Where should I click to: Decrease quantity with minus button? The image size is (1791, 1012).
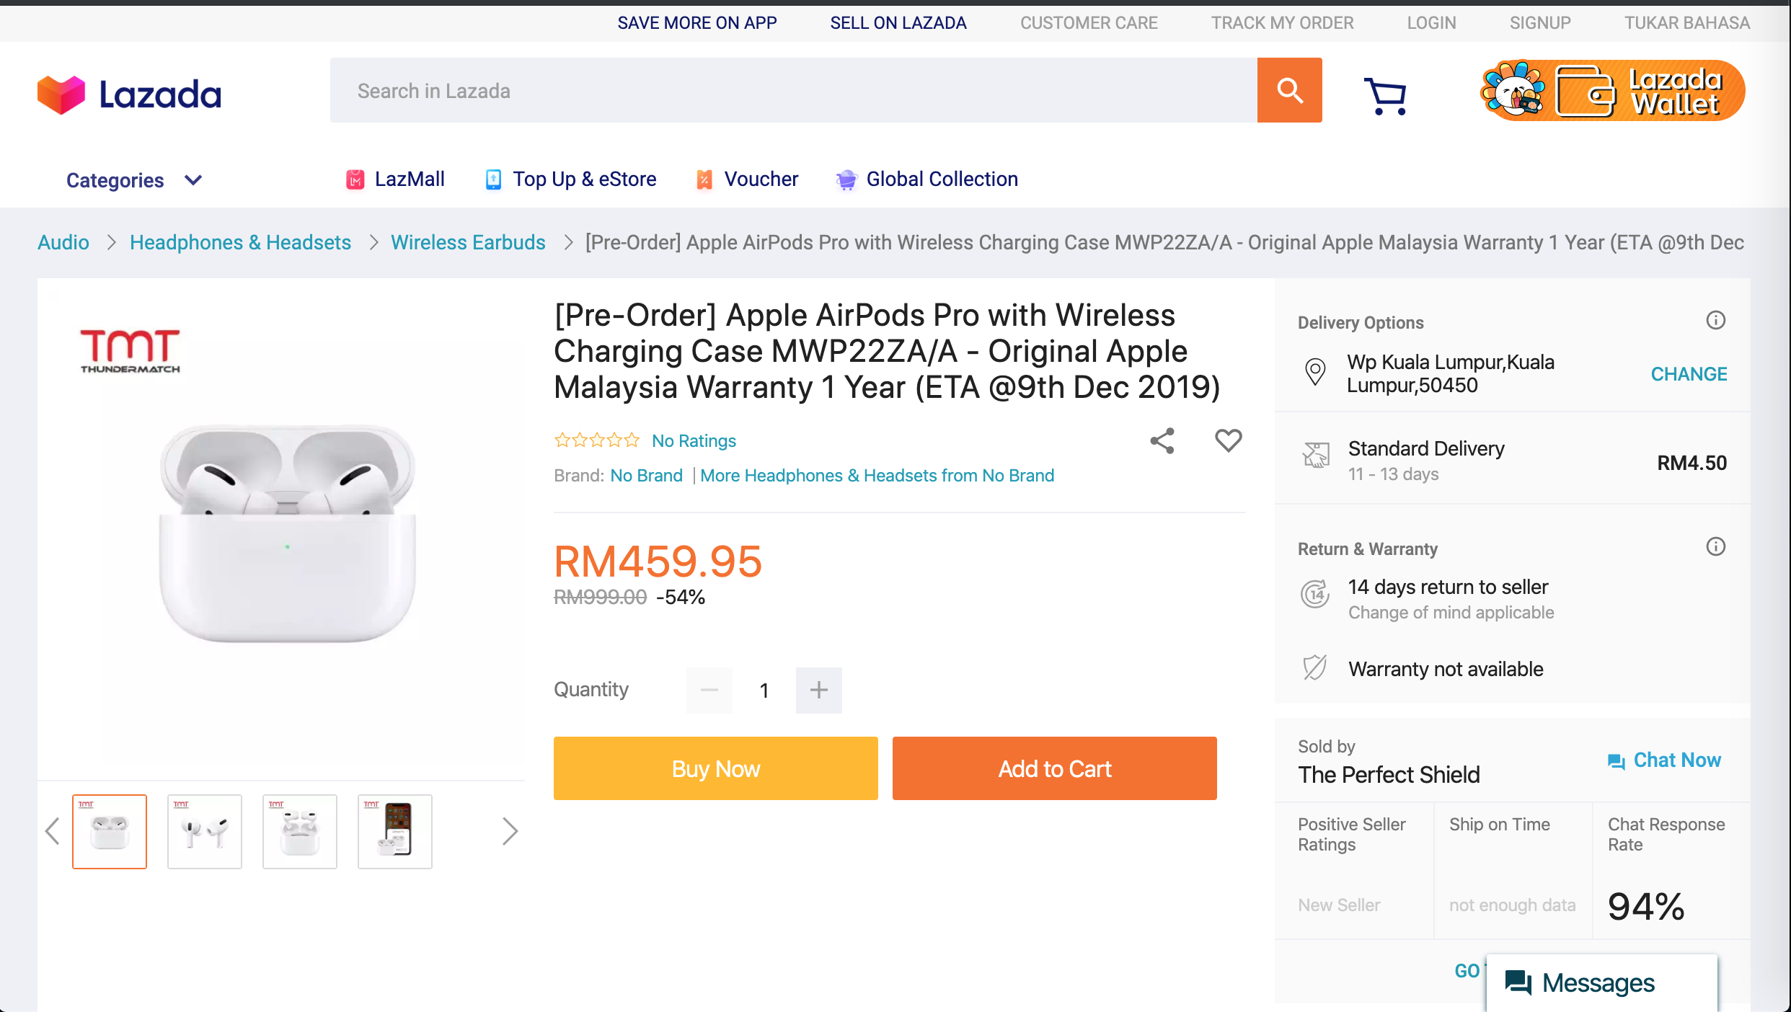tap(709, 691)
